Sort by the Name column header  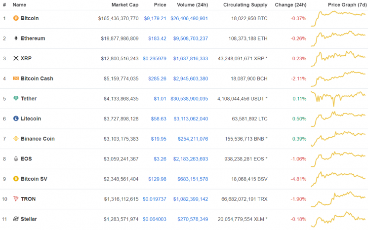tap(19, 5)
